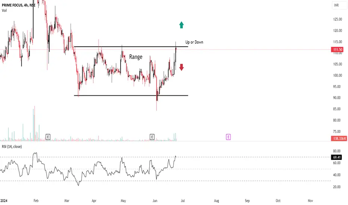The width and height of the screenshot is (348, 205).
Task: Click the 20.00 RSI axis label
Action: point(337,187)
